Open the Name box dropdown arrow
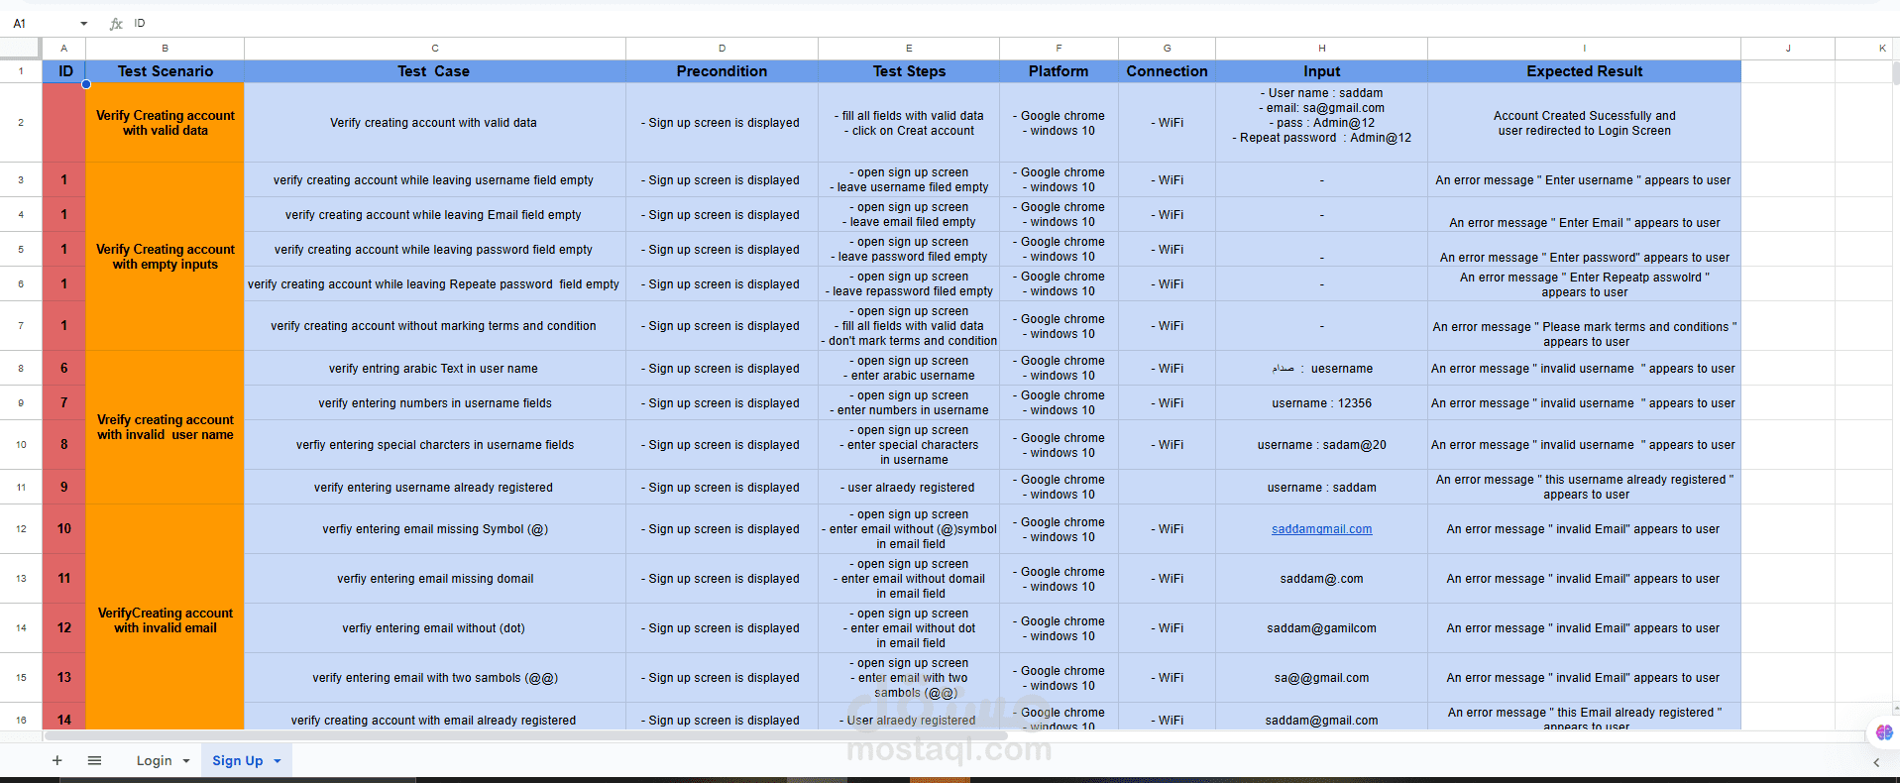This screenshot has height=783, width=1900. tap(84, 23)
